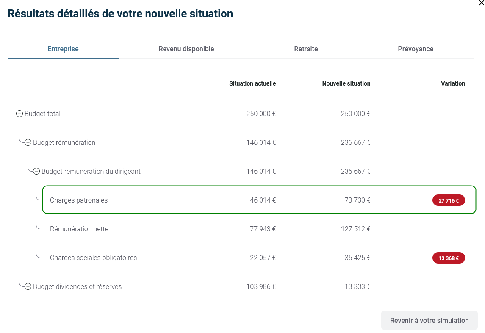Go to the Prévoyance tab
485x333 pixels.
tap(416, 49)
